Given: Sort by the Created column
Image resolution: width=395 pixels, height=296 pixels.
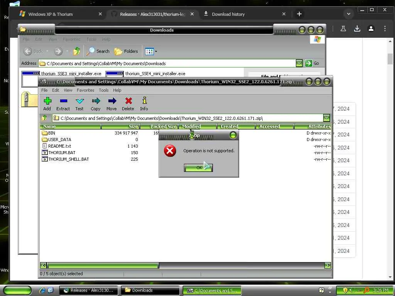Looking at the screenshot, I should (236, 126).
